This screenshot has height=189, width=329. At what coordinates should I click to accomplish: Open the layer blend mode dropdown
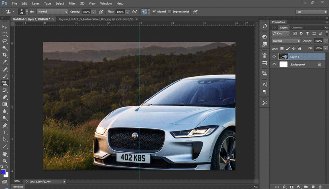pyautogui.click(x=286, y=41)
